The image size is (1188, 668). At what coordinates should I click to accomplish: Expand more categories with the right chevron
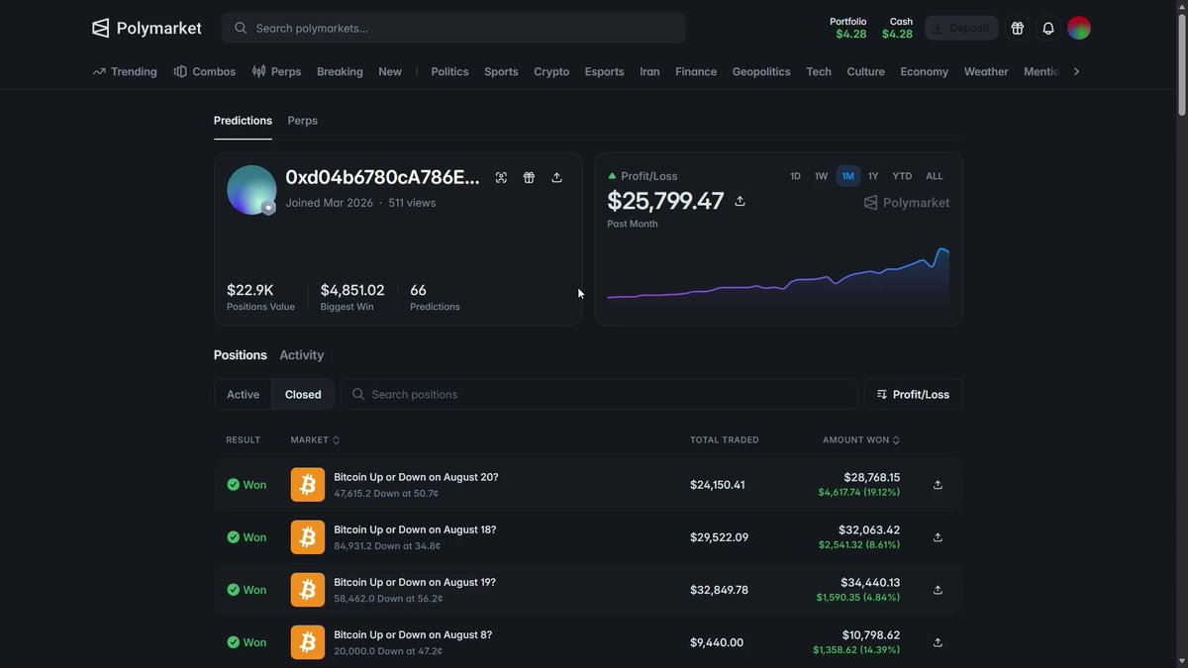tap(1076, 71)
